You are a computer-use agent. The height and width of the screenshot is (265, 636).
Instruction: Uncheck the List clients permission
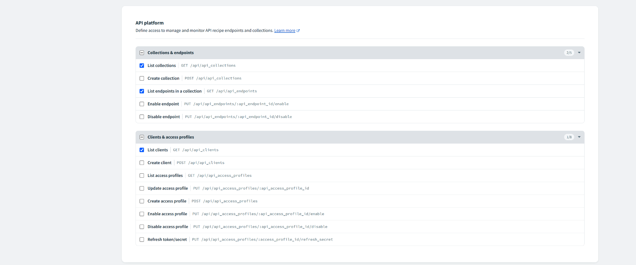tap(142, 150)
